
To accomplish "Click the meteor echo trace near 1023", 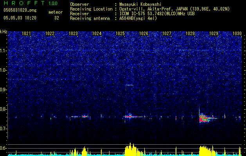I will pyautogui.click(x=79, y=117).
